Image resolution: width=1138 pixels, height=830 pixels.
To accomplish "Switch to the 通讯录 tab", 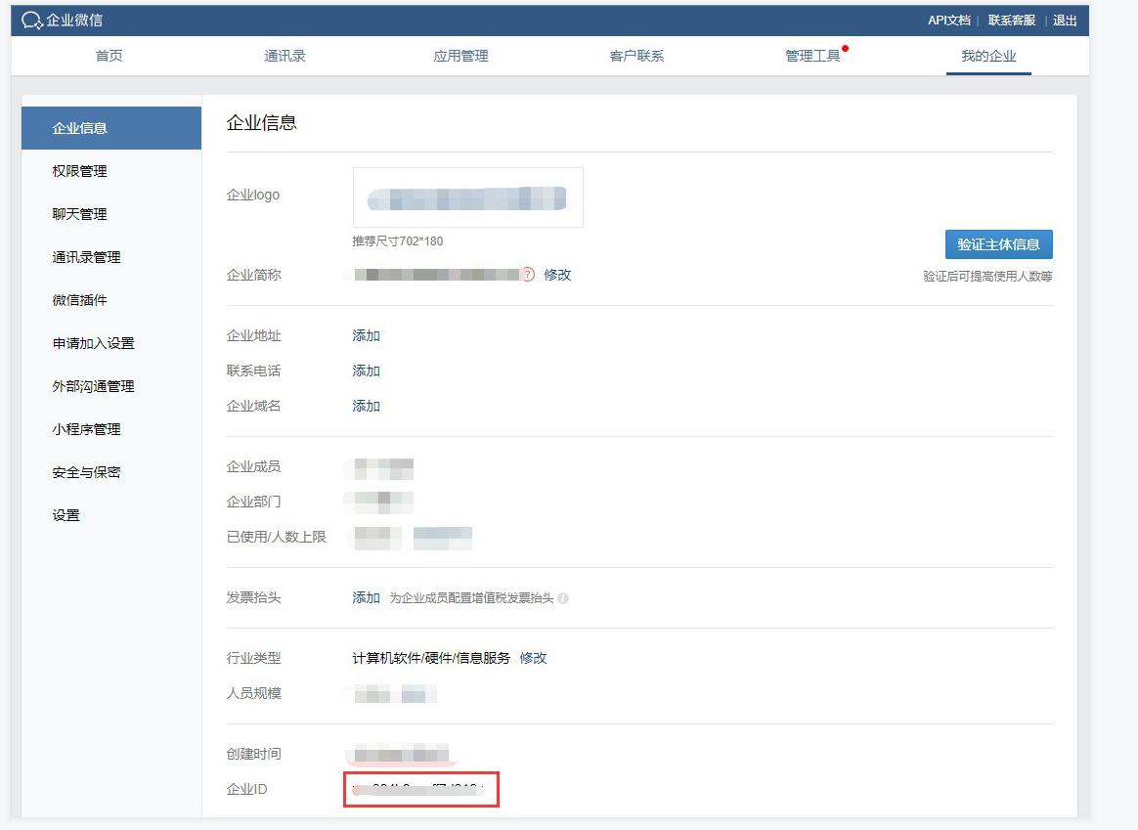I will pyautogui.click(x=284, y=56).
